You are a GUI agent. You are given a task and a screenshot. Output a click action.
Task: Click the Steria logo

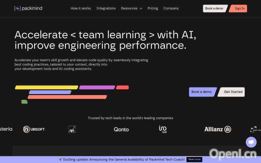[6, 129]
